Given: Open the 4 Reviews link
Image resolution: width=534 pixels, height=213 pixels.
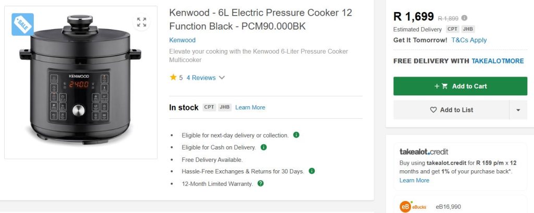Looking at the screenshot, I should click(x=201, y=78).
